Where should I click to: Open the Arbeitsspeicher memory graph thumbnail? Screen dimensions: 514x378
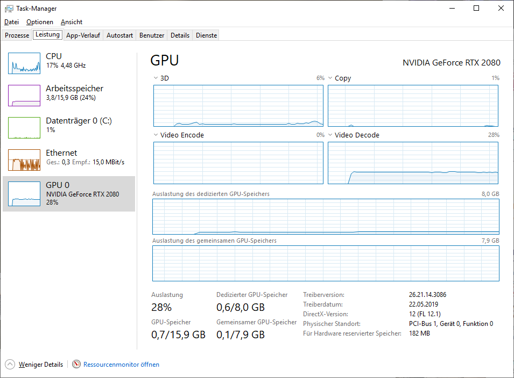(24, 96)
